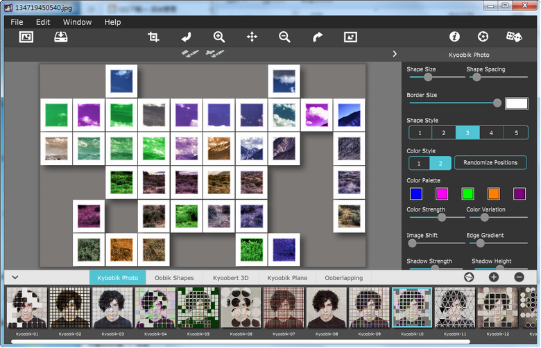Select Shape Style option 4

point(491,133)
